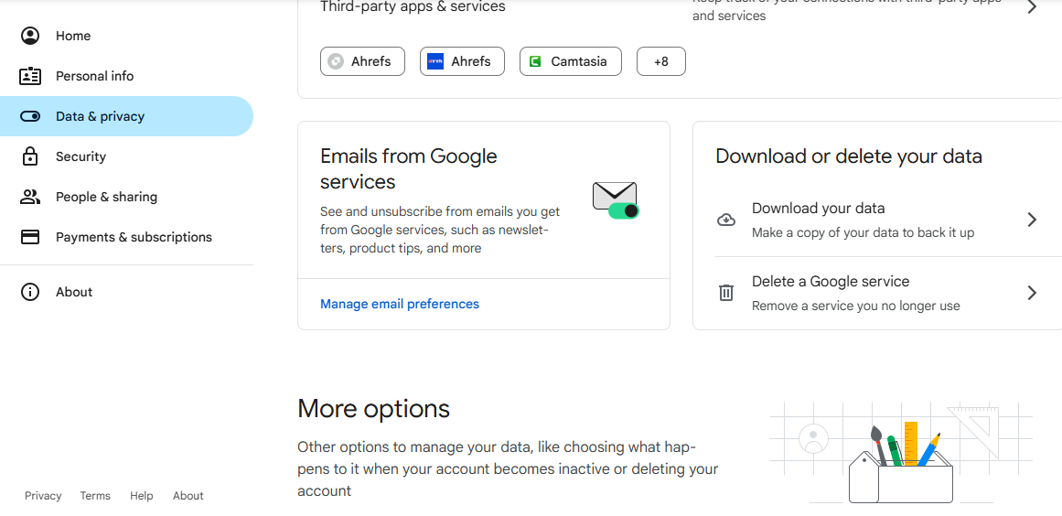
Task: Open the Help footer link
Action: click(x=142, y=496)
